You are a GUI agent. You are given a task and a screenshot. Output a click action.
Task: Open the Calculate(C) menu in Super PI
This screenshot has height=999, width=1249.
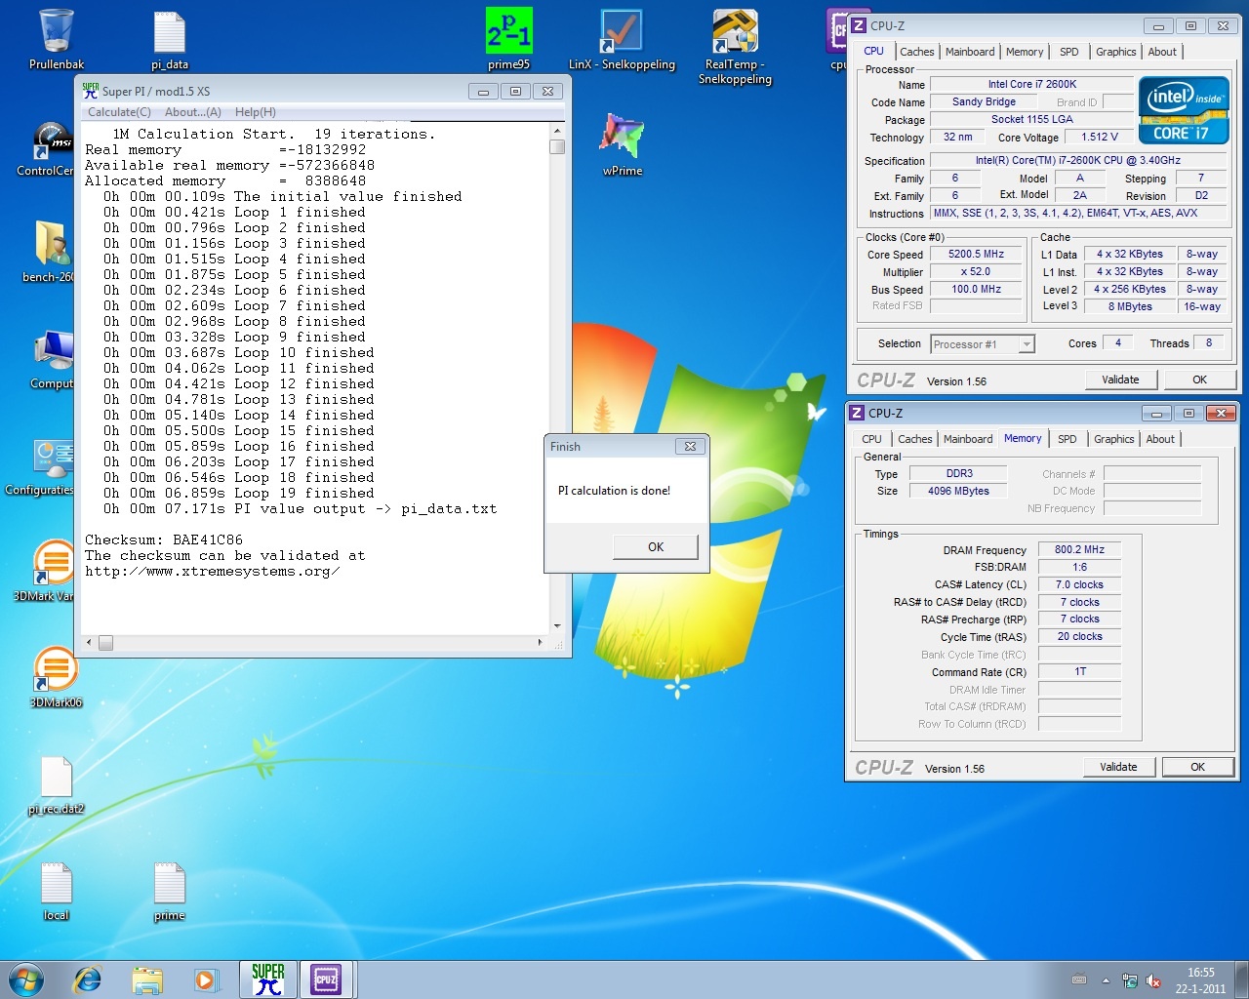point(119,112)
